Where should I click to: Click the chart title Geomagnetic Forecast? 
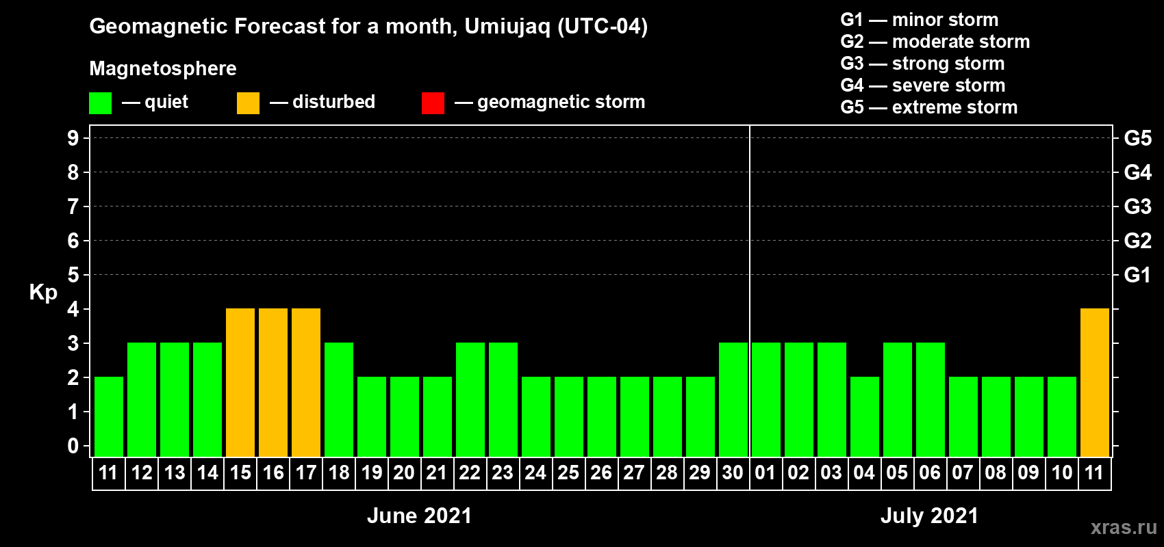[368, 27]
